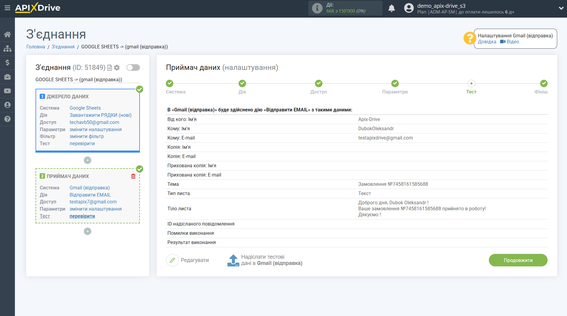The height and width of the screenshot is (316, 567).
Task: Open the briefcase sidebar icon
Action: pos(7,77)
